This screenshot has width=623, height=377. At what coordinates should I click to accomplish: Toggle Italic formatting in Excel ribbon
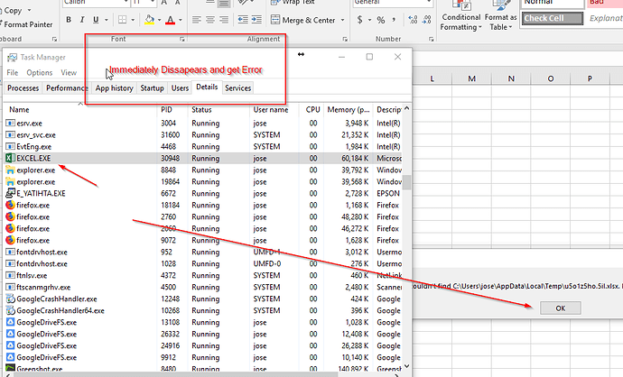[x=82, y=20]
